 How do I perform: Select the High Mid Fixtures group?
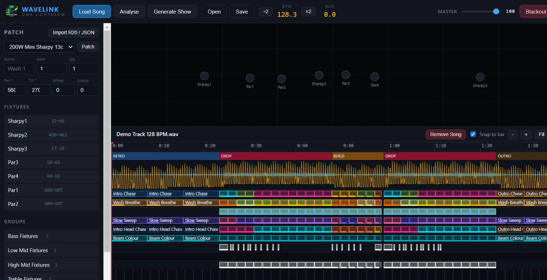click(51, 265)
